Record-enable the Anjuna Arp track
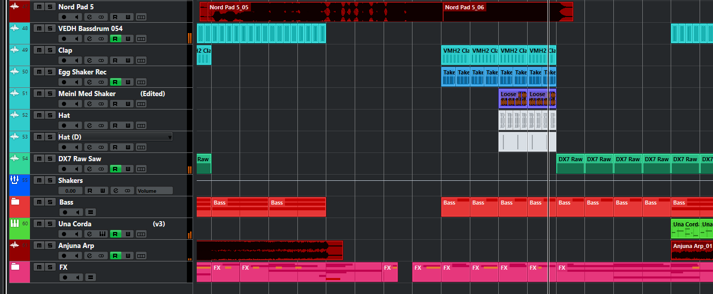This screenshot has height=294, width=713. pos(64,256)
